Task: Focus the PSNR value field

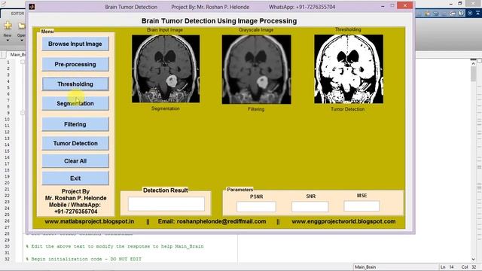Action: coord(256,206)
